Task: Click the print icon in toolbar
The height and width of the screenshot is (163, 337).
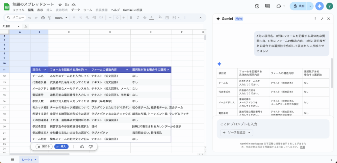Action: click(x=42, y=18)
